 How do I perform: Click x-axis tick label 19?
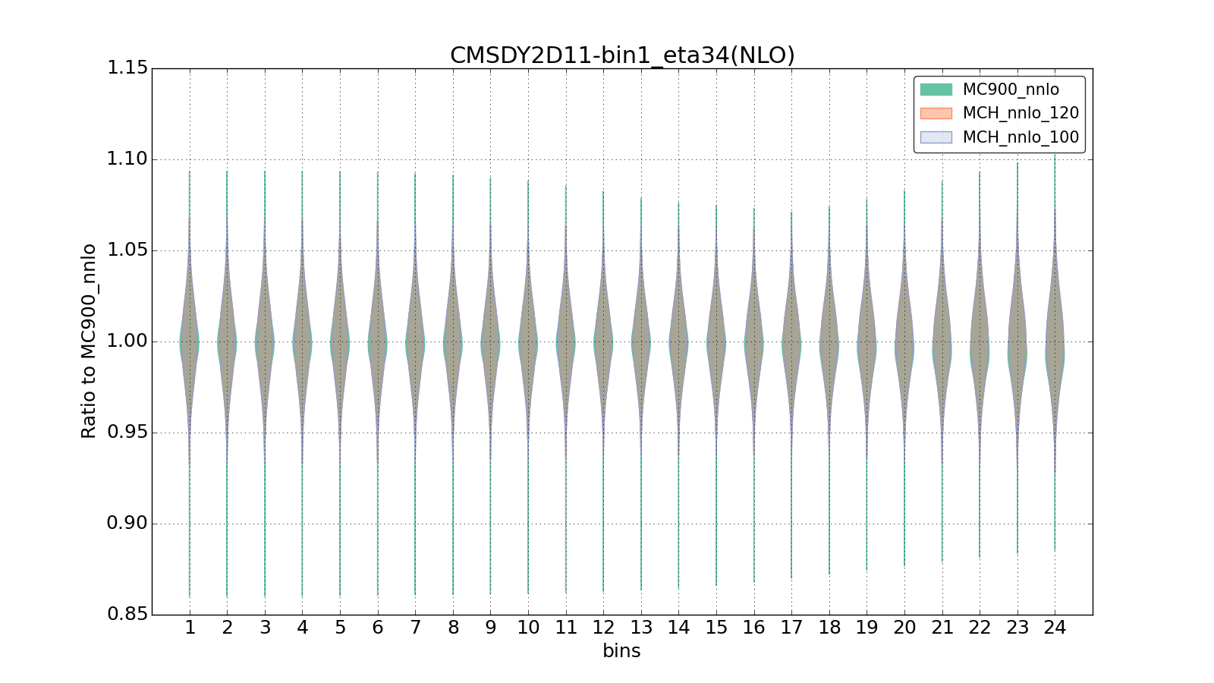coord(866,628)
